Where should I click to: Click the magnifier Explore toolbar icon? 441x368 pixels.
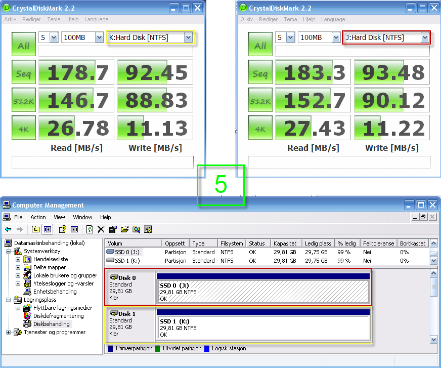tap(137, 229)
